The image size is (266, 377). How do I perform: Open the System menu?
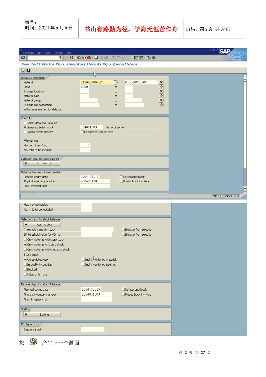click(58, 53)
